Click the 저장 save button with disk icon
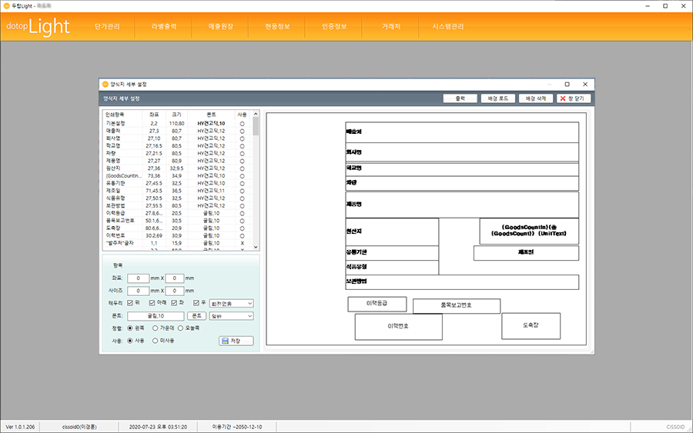693x433 pixels. click(x=236, y=341)
